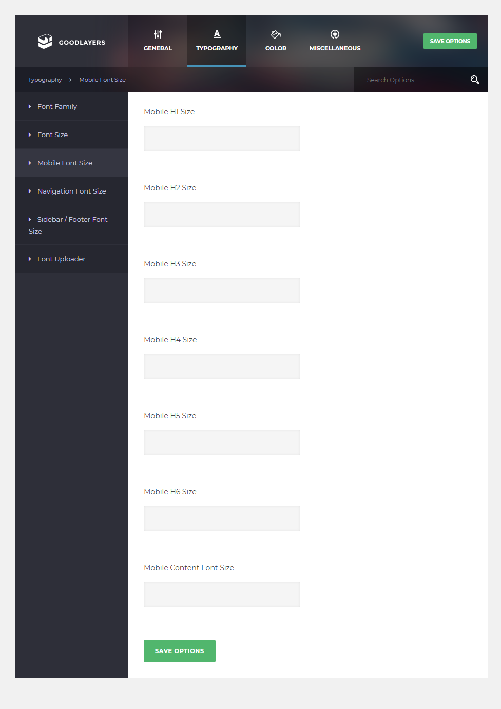The width and height of the screenshot is (501, 709).
Task: Click the Miscellaneous plug icon
Action: (x=335, y=34)
